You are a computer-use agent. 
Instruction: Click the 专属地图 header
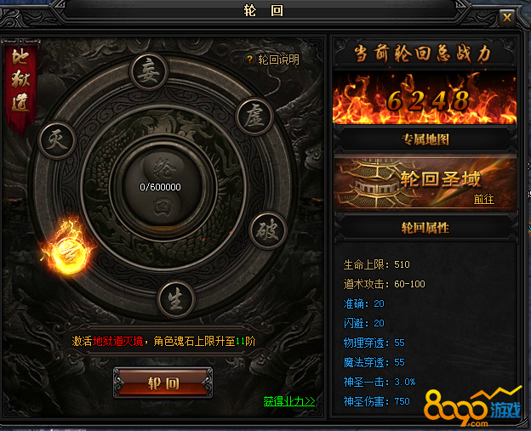click(x=425, y=139)
